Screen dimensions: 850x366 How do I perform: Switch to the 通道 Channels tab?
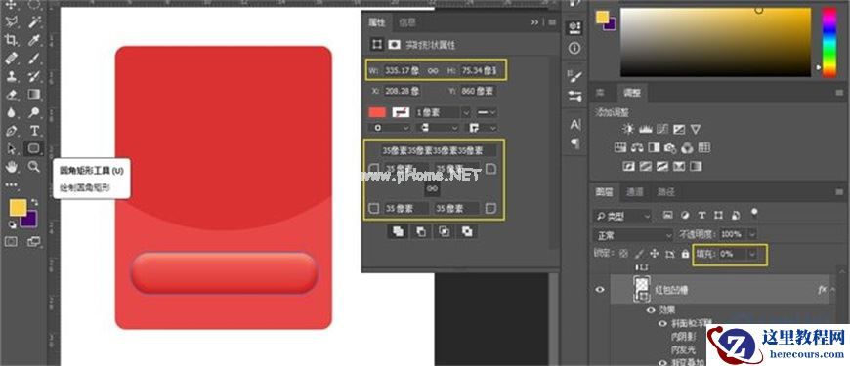(x=635, y=191)
